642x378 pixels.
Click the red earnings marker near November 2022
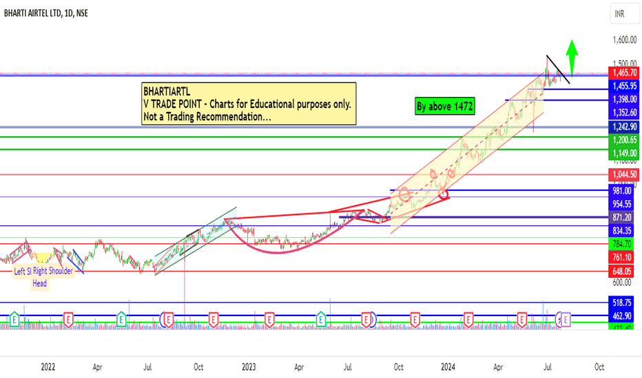point(213,319)
